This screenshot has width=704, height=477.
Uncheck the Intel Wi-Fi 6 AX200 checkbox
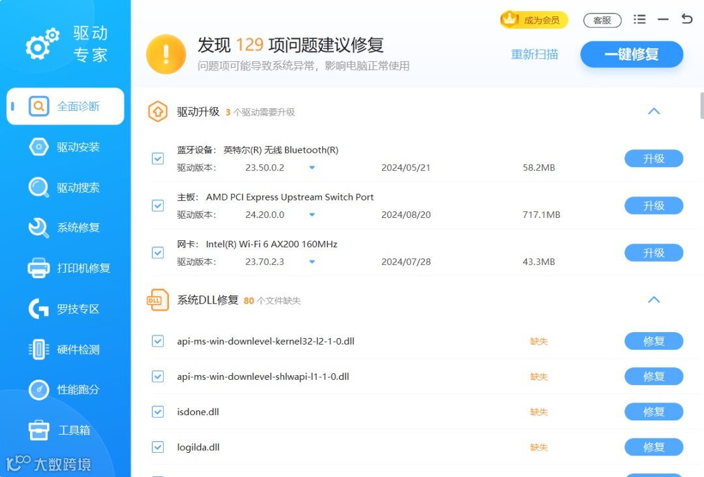pyautogui.click(x=158, y=253)
